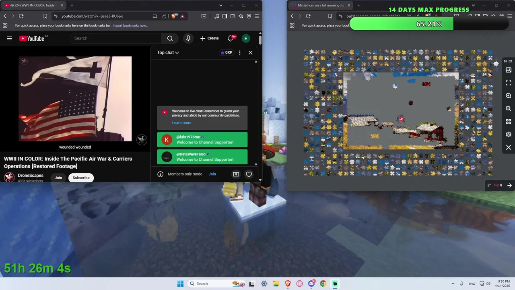Open the Learn more chat guidelines link
Screen dimensions: 515x290
(181, 123)
